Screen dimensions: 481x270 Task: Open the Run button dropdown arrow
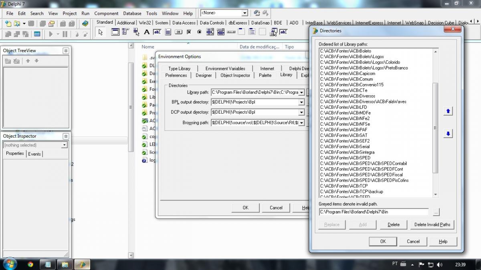[x=58, y=34]
